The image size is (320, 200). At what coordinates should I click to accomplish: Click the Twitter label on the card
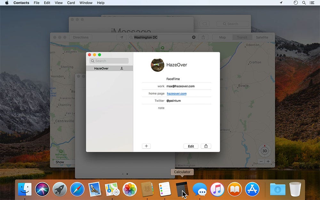coord(159,100)
